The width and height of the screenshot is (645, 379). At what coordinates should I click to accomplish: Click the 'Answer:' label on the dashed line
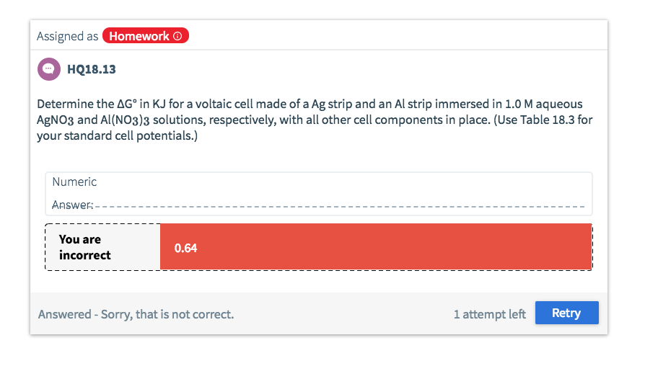(72, 205)
